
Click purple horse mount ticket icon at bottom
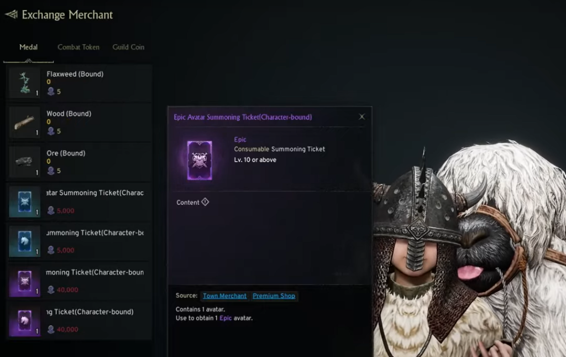tap(24, 320)
